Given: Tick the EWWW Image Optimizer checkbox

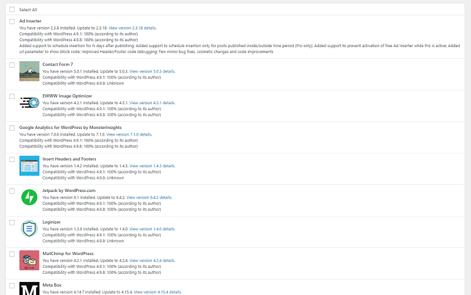Looking at the screenshot, I should click(x=12, y=97).
